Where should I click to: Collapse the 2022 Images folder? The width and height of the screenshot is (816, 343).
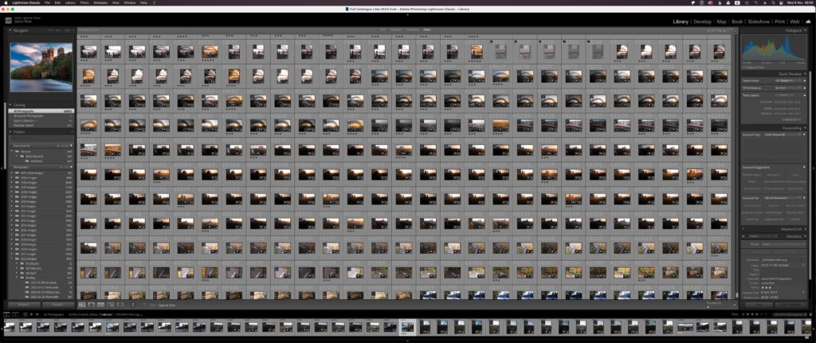point(11,258)
